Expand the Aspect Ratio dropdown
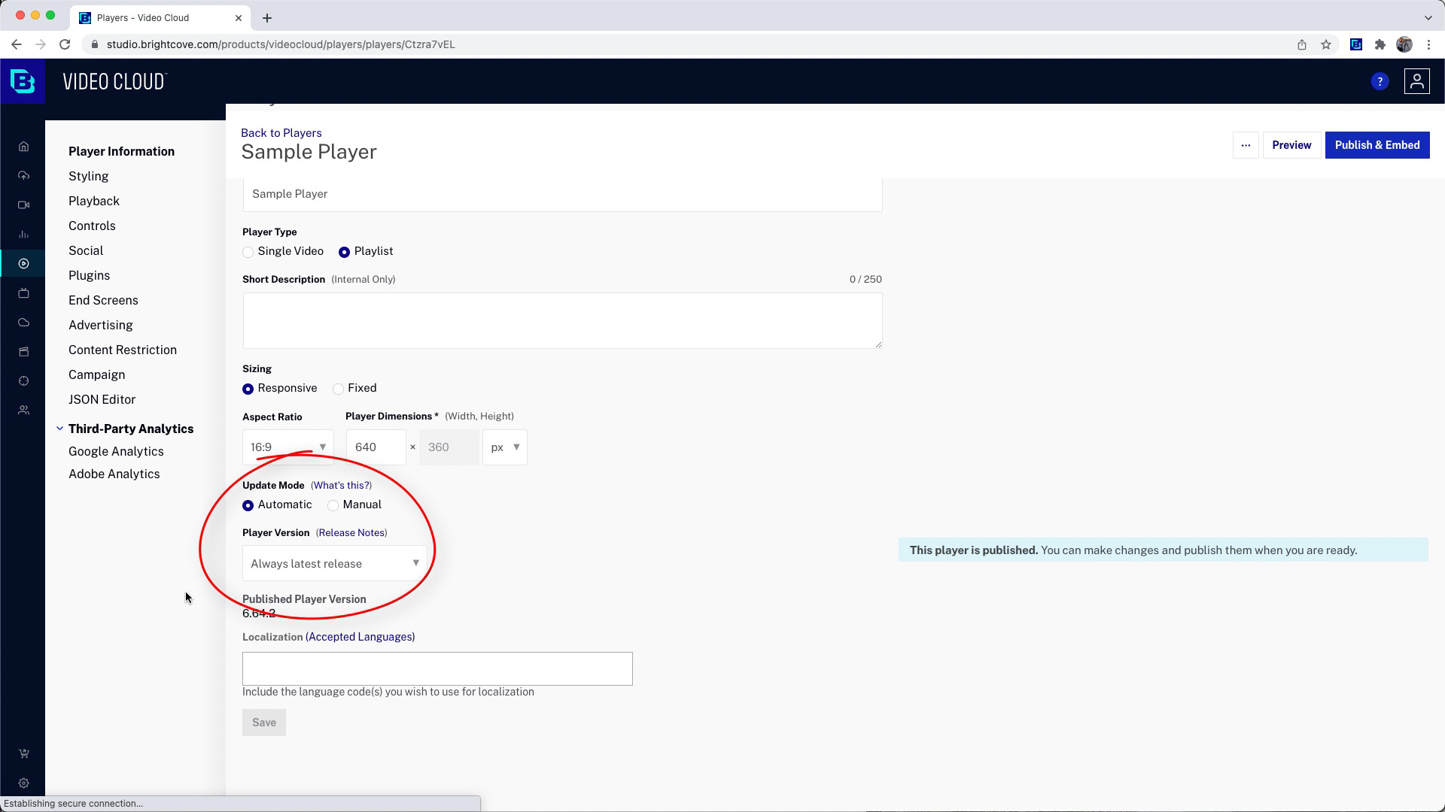Screen dimensions: 1445x812 click(x=323, y=446)
